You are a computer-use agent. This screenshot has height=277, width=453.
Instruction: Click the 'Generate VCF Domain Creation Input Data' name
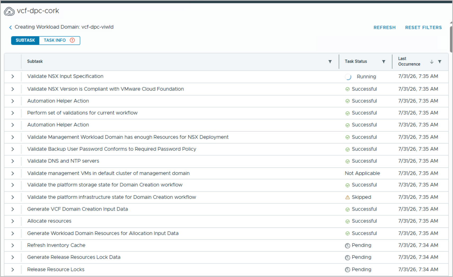coord(77,209)
